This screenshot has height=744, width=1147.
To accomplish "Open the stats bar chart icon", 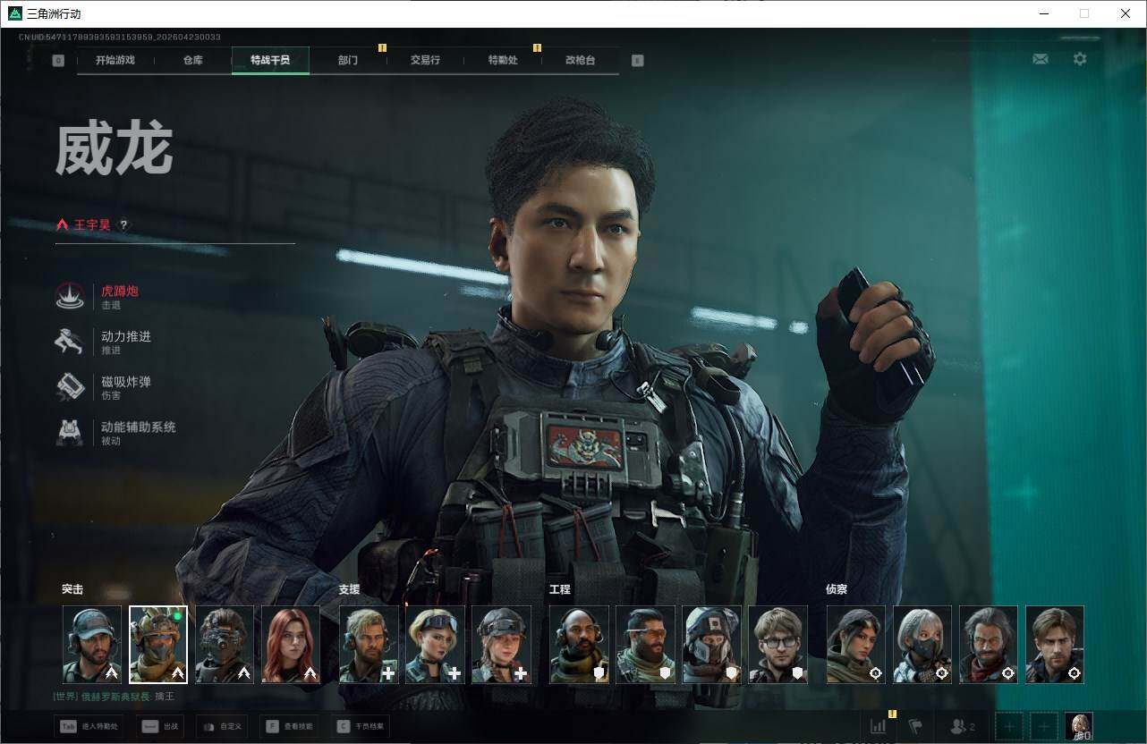I will coord(878,726).
